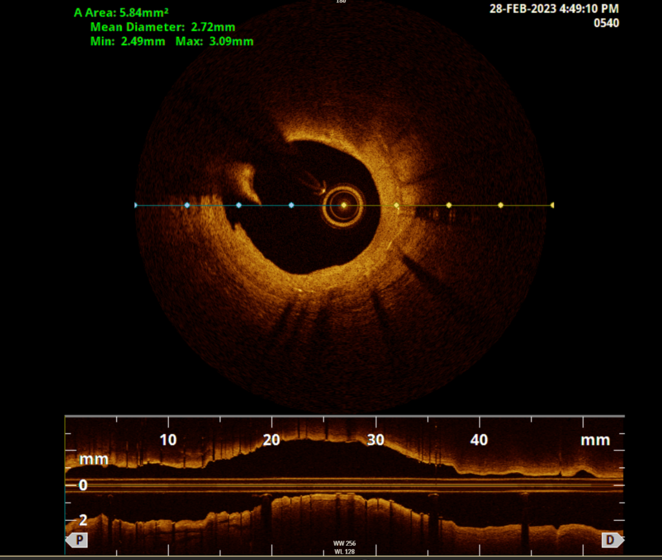Click the middle blue diamond between the other blue diamonds

pos(239,205)
